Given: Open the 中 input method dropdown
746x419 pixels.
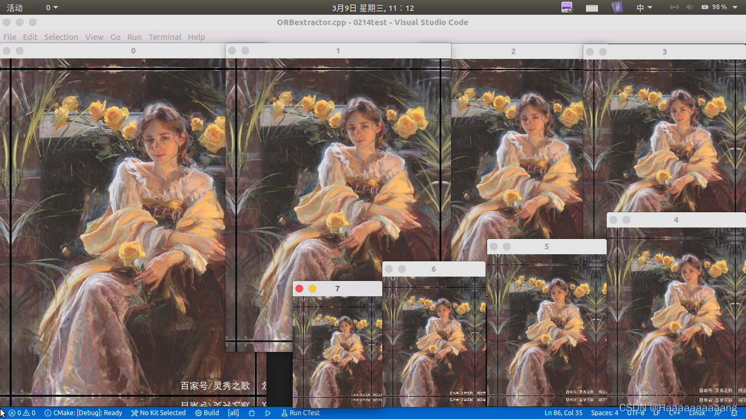Looking at the screenshot, I should tap(644, 8).
